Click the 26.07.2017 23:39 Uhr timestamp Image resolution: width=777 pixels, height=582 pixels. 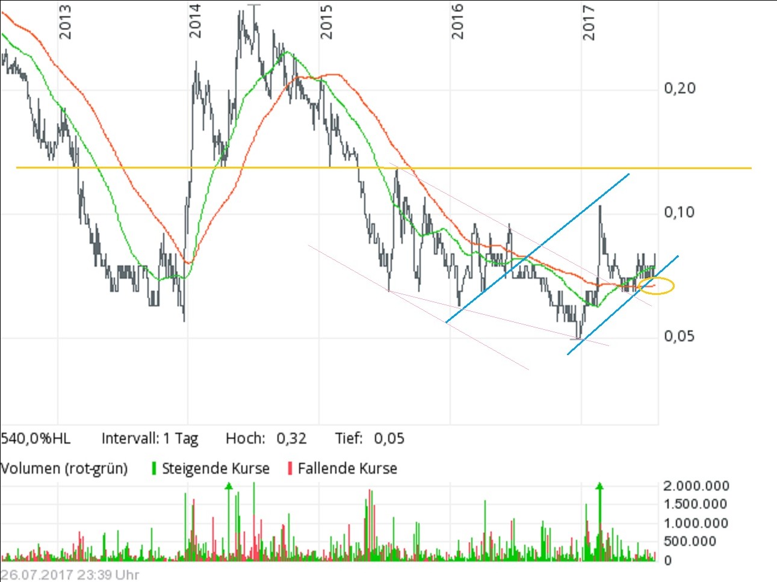coord(70,575)
